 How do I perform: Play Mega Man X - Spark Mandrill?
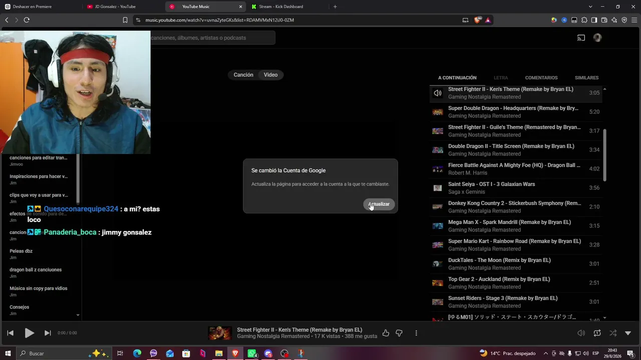(x=516, y=226)
